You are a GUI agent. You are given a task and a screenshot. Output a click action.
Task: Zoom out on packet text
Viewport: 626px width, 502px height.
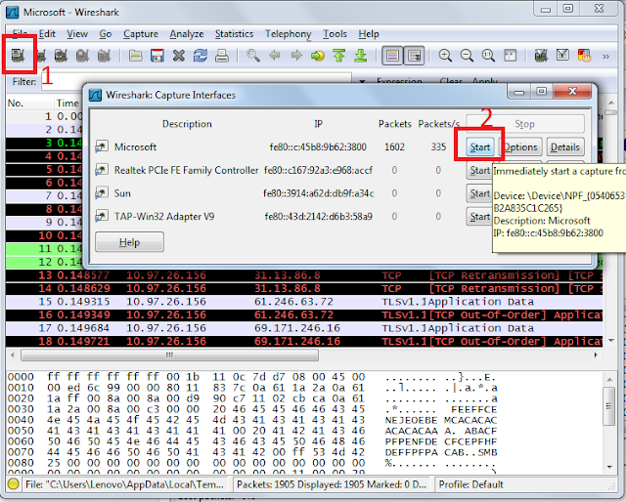click(x=467, y=56)
